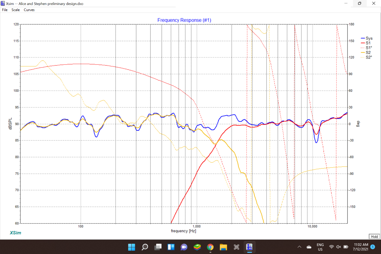Viewport: 381px width, 254px height.
Task: Restore down the Xsim window
Action: click(360, 3)
